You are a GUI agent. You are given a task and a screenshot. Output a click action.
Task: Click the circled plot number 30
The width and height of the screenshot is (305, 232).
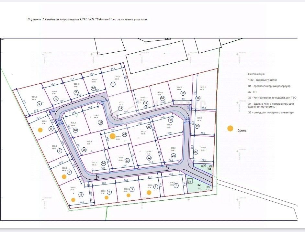171,120
